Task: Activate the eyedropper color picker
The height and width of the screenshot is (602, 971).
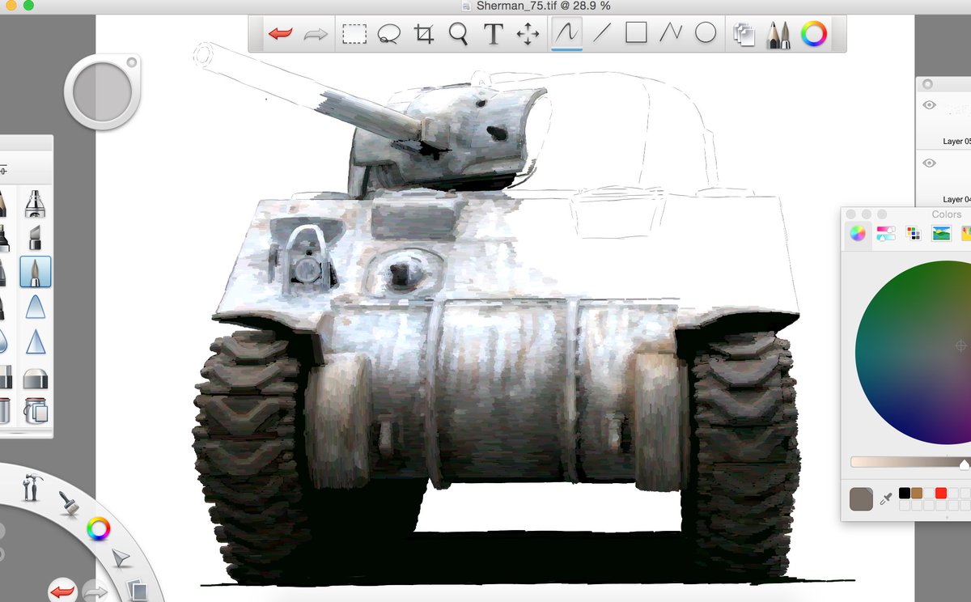Action: click(x=886, y=498)
